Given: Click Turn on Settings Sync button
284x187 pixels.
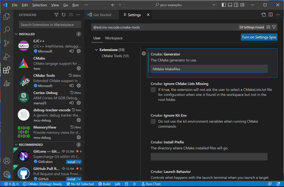Looking at the screenshot, I should [x=259, y=37].
